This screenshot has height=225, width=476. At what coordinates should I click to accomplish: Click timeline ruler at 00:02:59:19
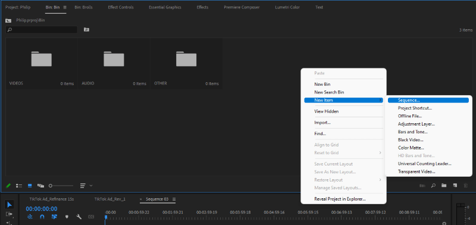coord(206,212)
